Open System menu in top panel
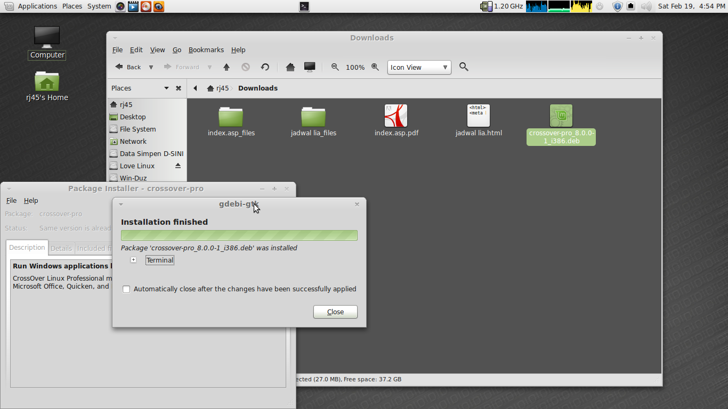728x409 pixels. point(99,6)
